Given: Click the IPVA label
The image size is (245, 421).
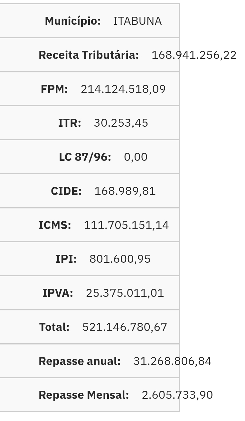Looking at the screenshot, I should tap(58, 293).
